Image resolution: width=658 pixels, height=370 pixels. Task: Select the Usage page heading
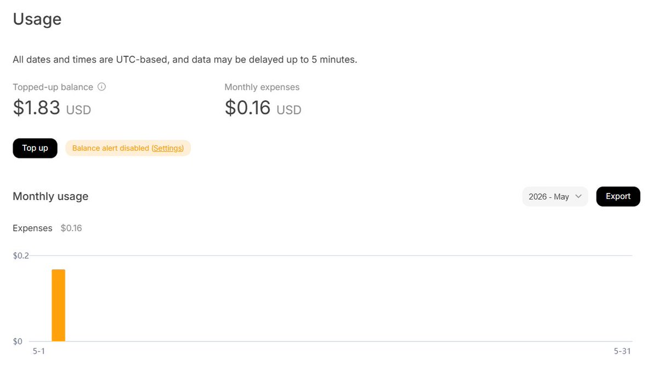click(37, 19)
